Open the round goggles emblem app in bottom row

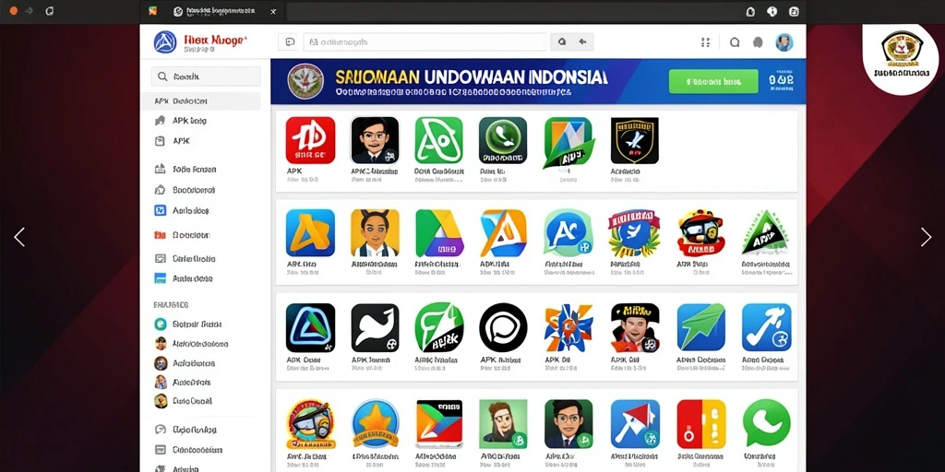[x=310, y=424]
